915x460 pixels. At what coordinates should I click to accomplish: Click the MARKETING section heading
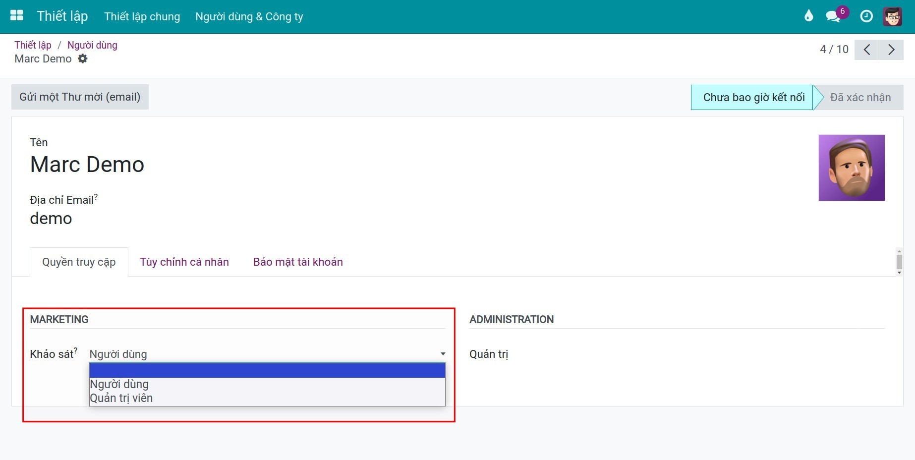59,319
